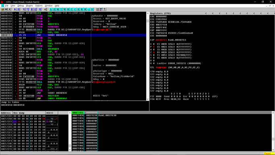Open Appearance options colored icon
Image resolution: width=275 pixels, height=155 pixels.
click(101, 9)
